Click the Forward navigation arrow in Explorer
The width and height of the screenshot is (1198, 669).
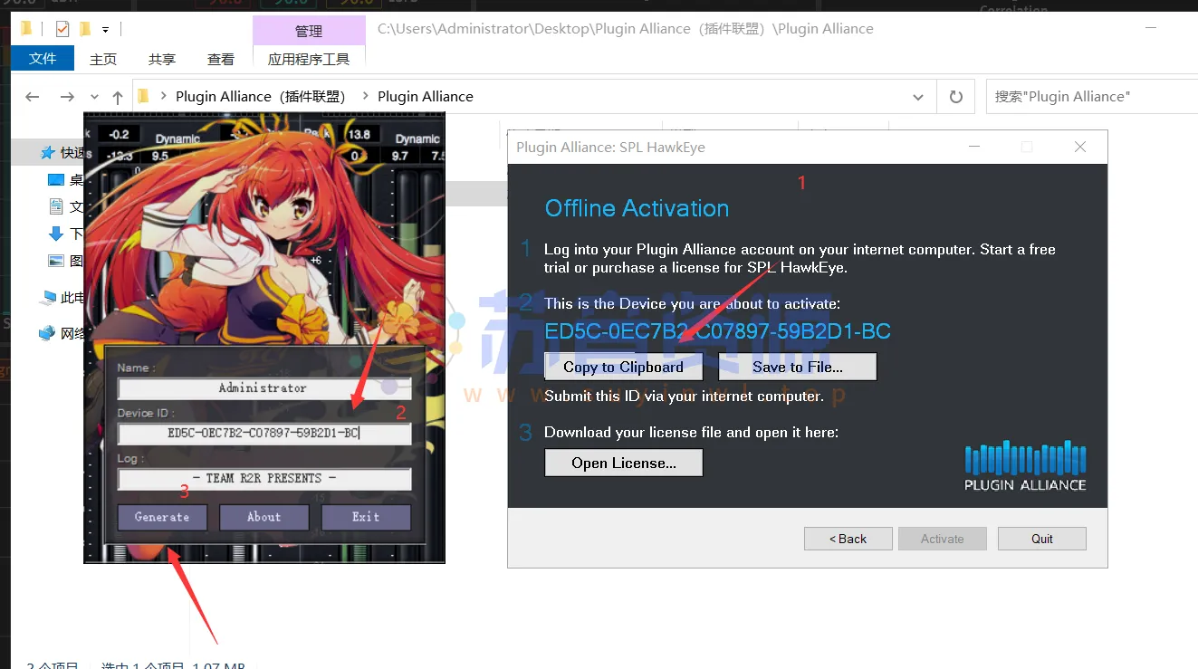(x=66, y=97)
